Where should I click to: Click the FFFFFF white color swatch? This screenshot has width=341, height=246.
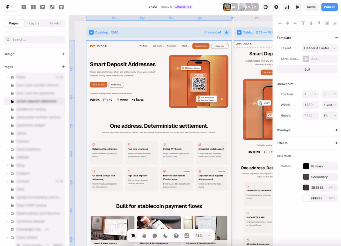point(306,198)
